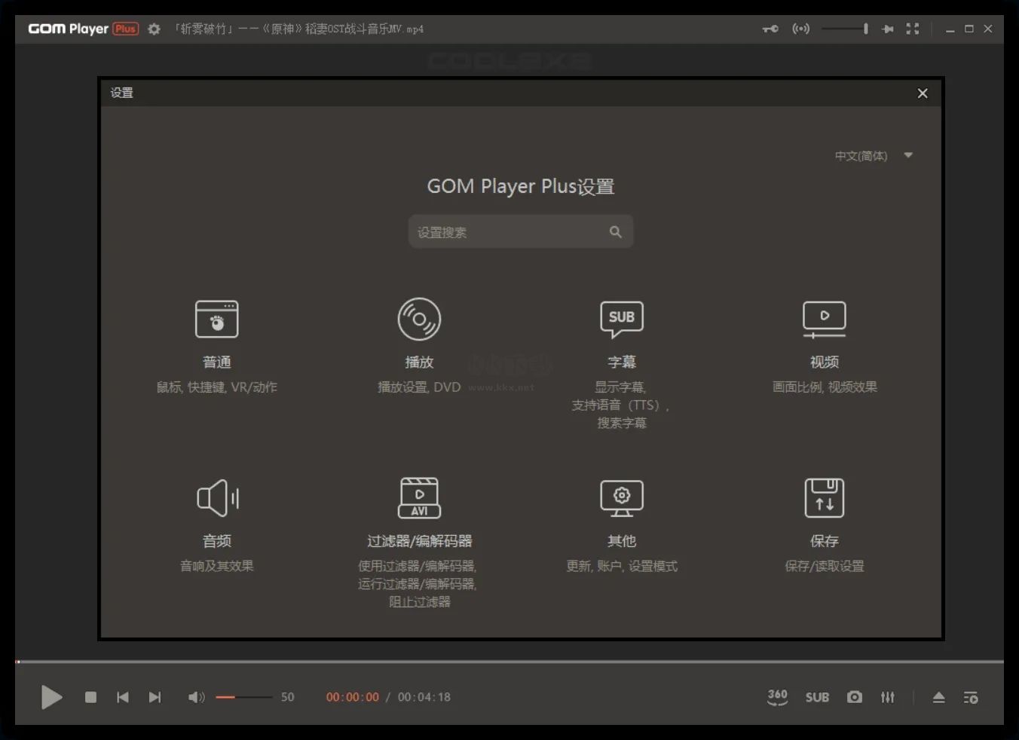The image size is (1019, 740).
Task: Click the 播放 category label
Action: coord(419,362)
